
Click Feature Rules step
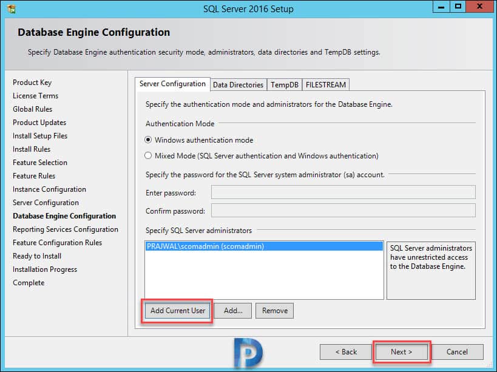click(x=34, y=176)
